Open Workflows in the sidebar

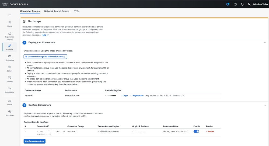pyautogui.click(x=10, y=113)
